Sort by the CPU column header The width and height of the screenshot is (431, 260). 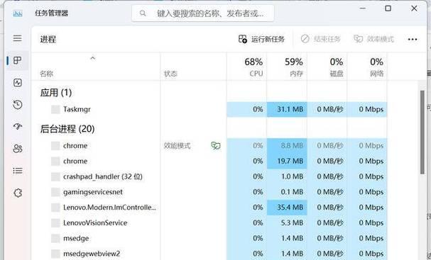[x=247, y=67]
